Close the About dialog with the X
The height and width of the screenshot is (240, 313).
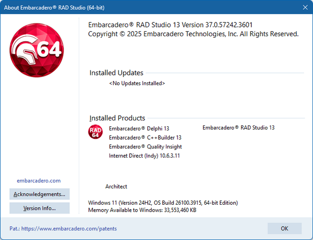(301, 7)
